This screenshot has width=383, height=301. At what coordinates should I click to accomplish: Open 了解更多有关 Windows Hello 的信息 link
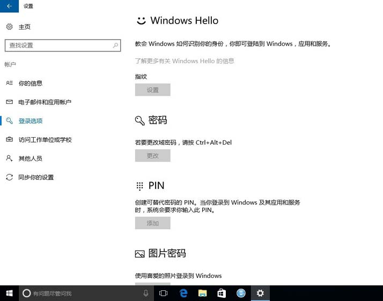point(185,61)
